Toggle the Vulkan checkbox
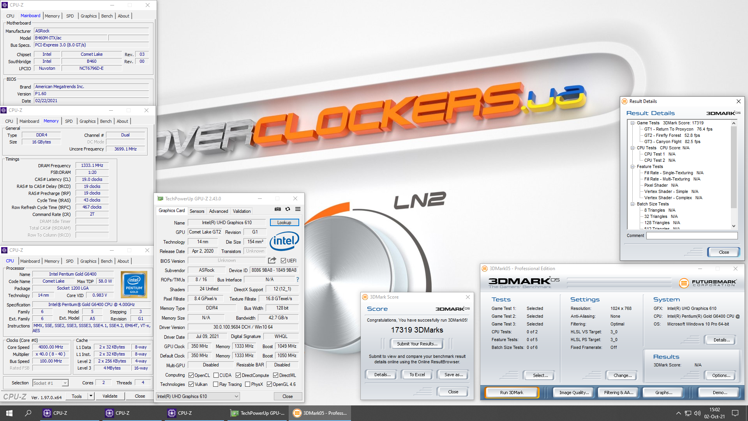 tap(191, 384)
